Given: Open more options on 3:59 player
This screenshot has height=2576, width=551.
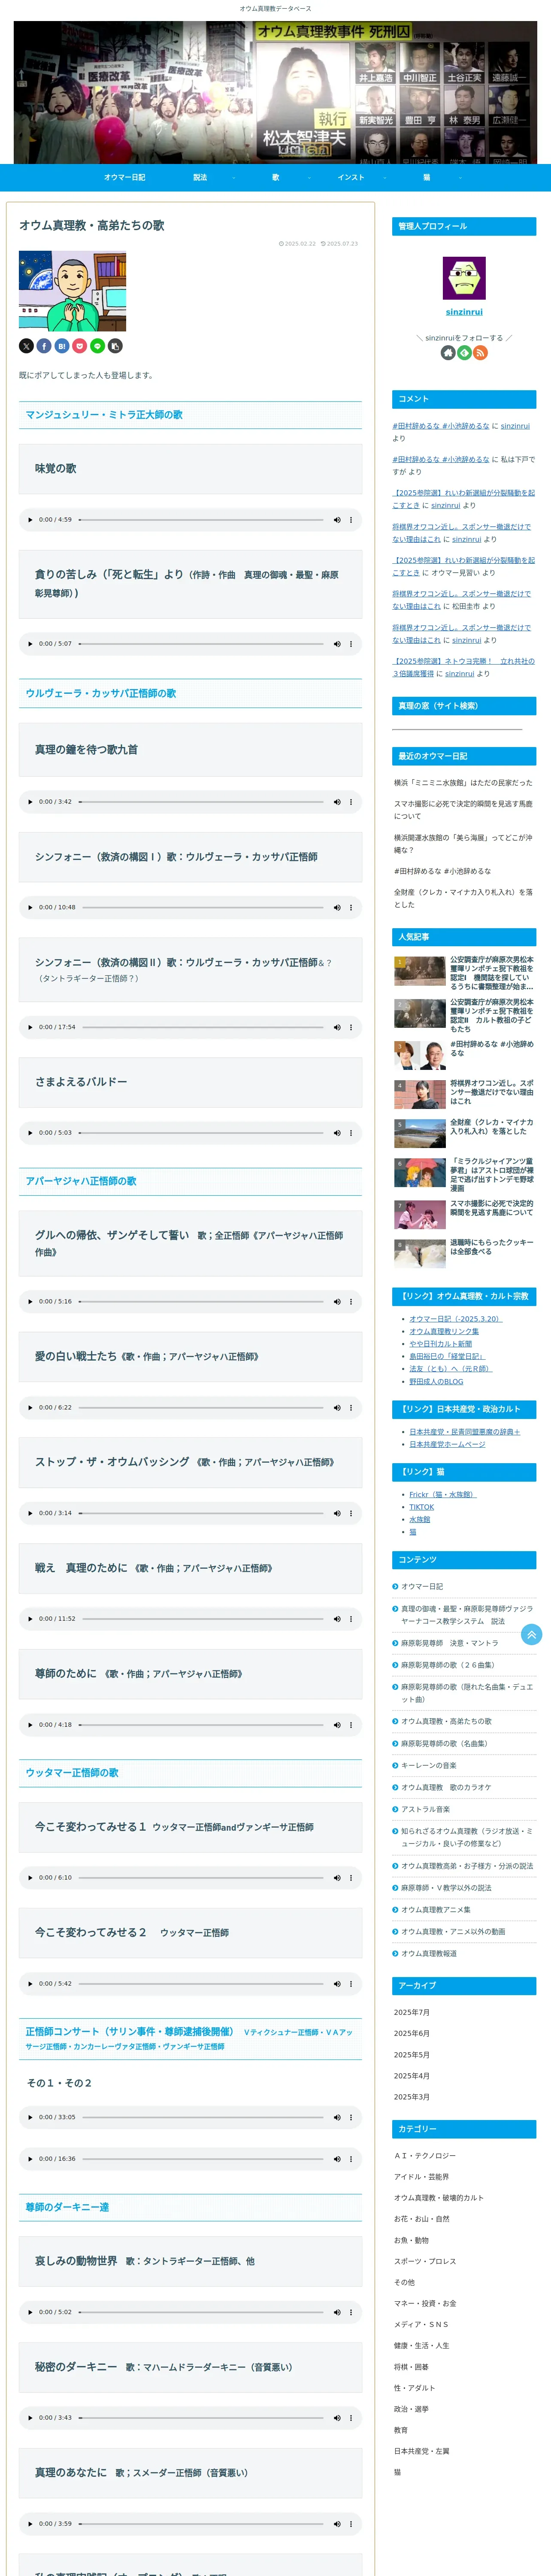Looking at the screenshot, I should [x=351, y=2524].
